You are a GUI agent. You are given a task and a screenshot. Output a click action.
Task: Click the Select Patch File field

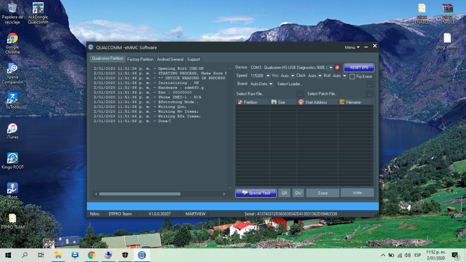pos(336,94)
